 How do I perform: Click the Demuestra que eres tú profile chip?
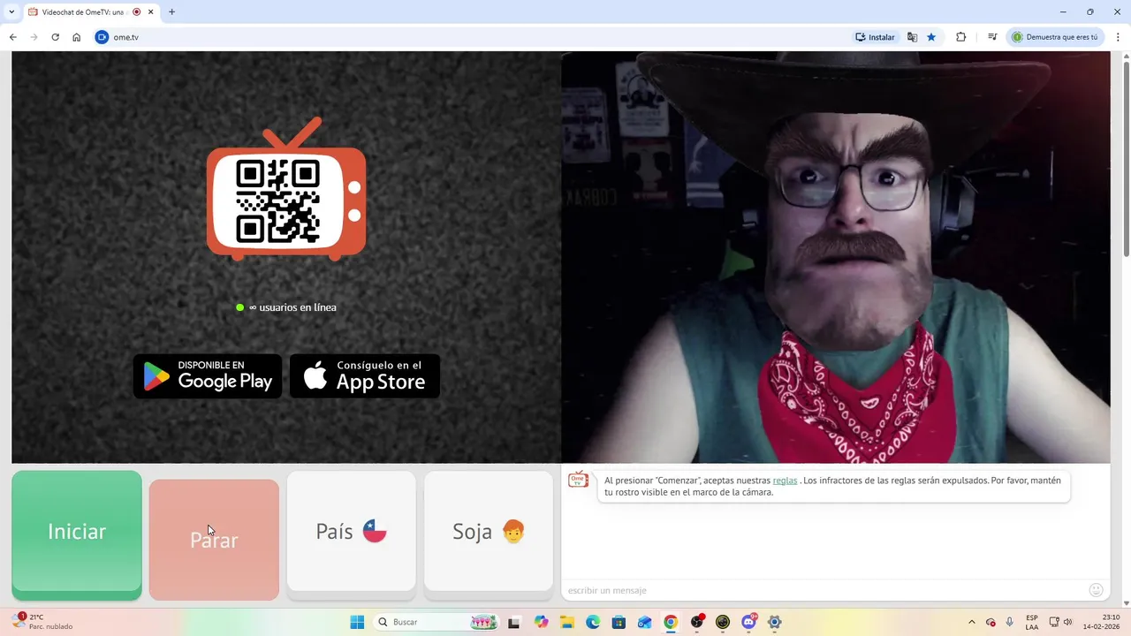point(1055,37)
